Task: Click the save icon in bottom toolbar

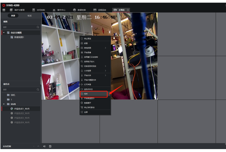Action: point(50,146)
